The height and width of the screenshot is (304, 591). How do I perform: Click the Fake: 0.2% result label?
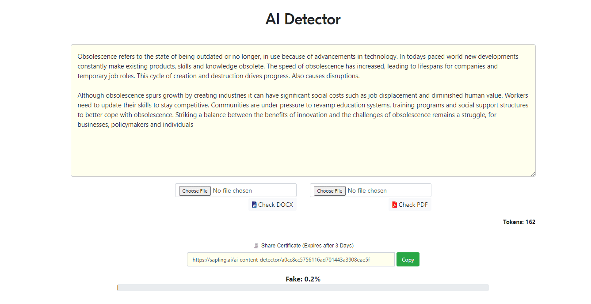(x=303, y=279)
